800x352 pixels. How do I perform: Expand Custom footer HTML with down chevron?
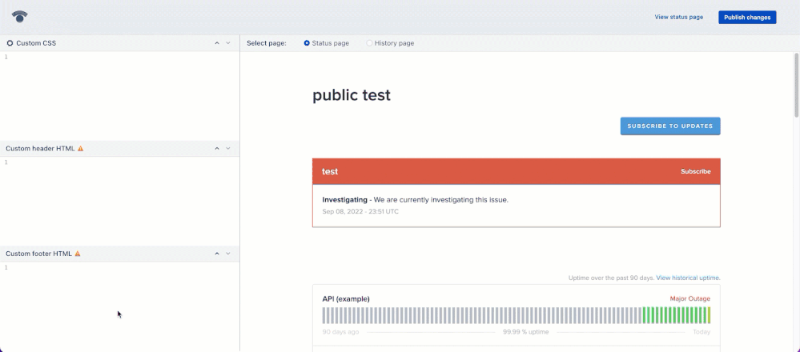[228, 254]
